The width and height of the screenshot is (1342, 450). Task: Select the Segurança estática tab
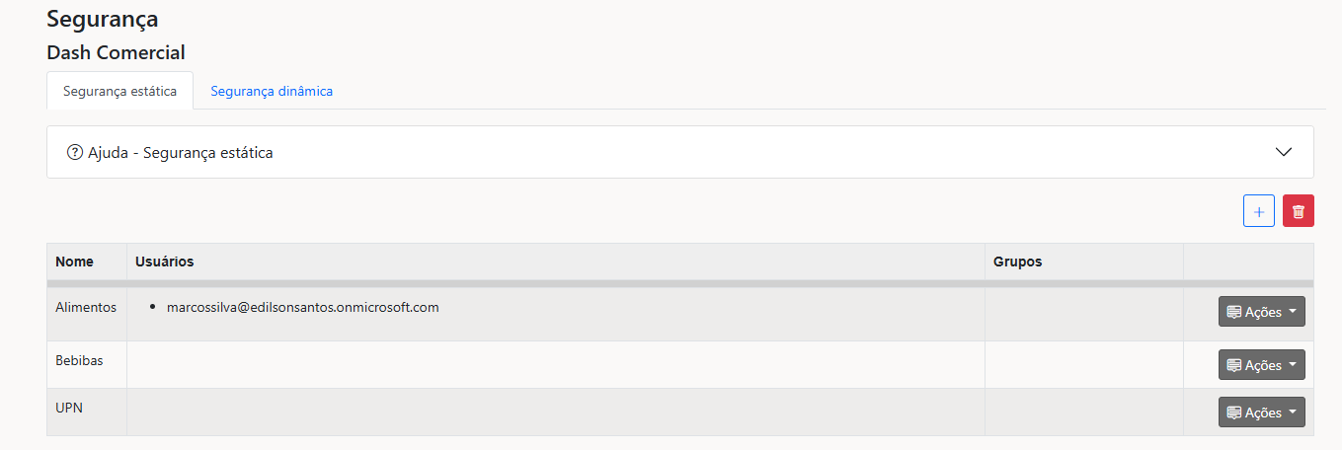[x=119, y=91]
